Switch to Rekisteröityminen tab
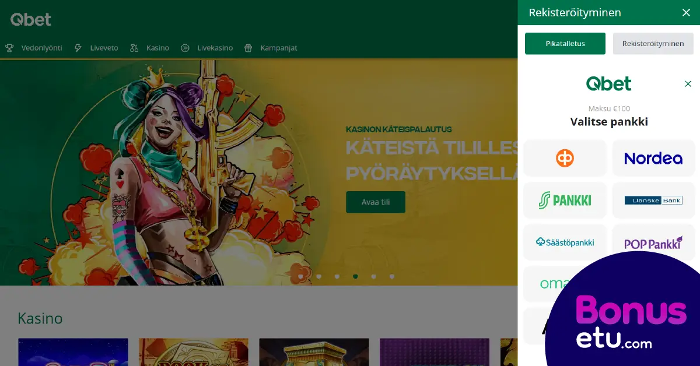 point(653,44)
